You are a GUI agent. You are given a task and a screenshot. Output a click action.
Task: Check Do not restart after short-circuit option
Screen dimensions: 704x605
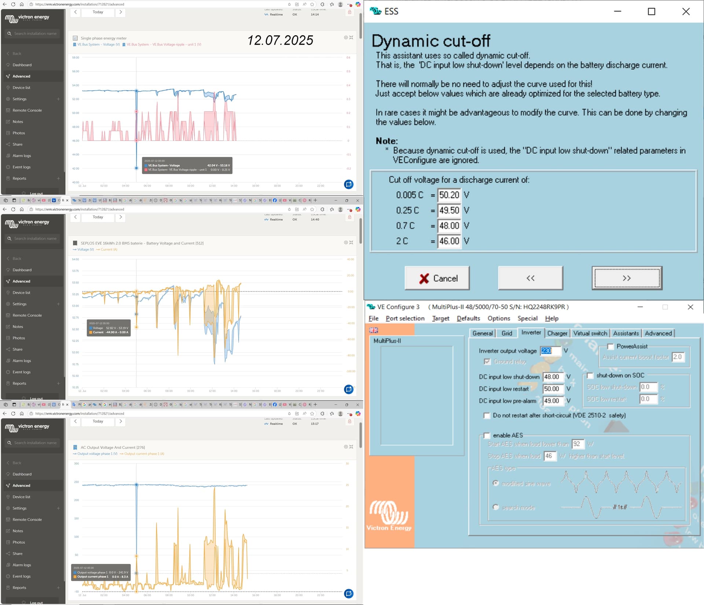pos(487,415)
